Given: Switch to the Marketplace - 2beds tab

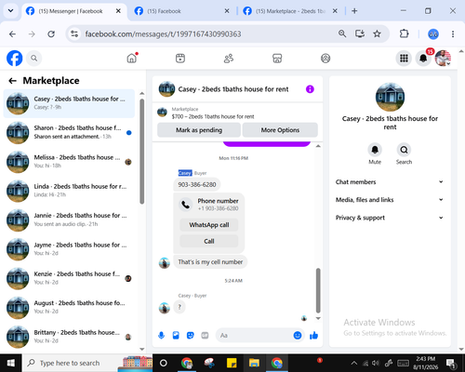Looking at the screenshot, I should point(289,11).
